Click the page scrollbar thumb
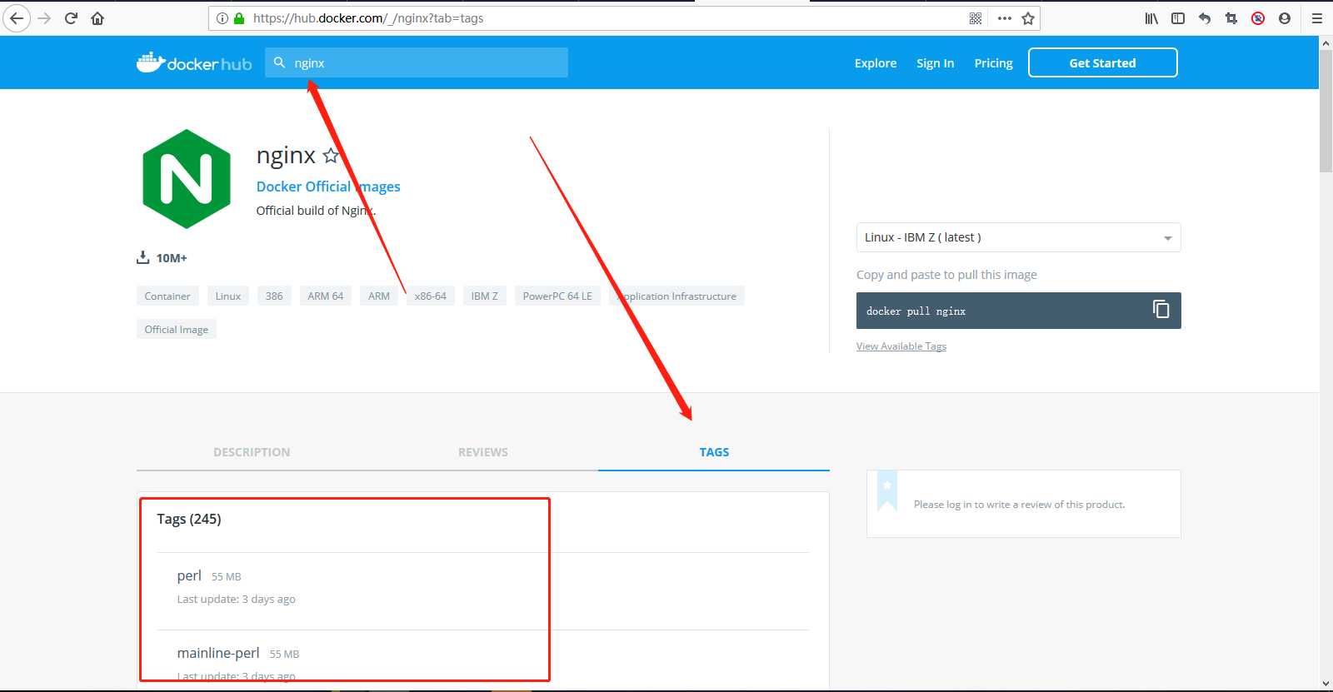 click(1326, 111)
